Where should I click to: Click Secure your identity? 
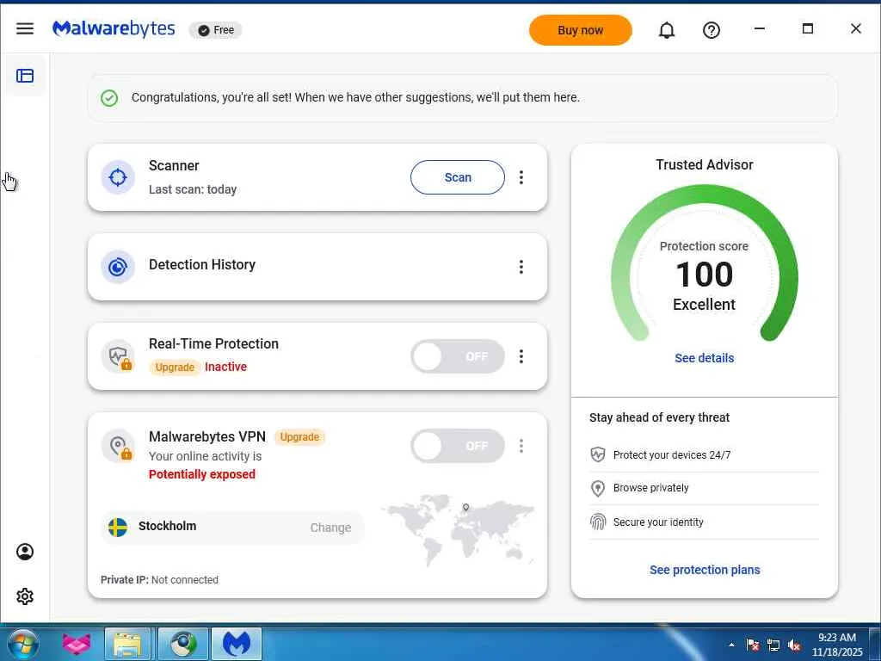(658, 522)
